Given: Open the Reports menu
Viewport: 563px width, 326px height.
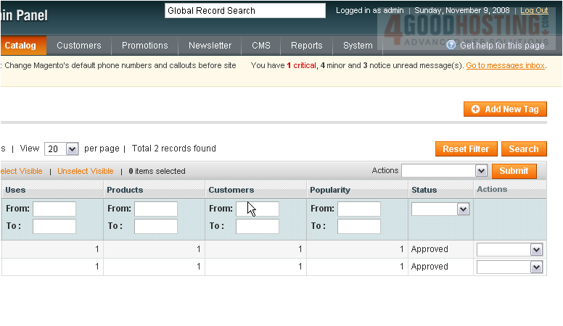Looking at the screenshot, I should pos(306,46).
